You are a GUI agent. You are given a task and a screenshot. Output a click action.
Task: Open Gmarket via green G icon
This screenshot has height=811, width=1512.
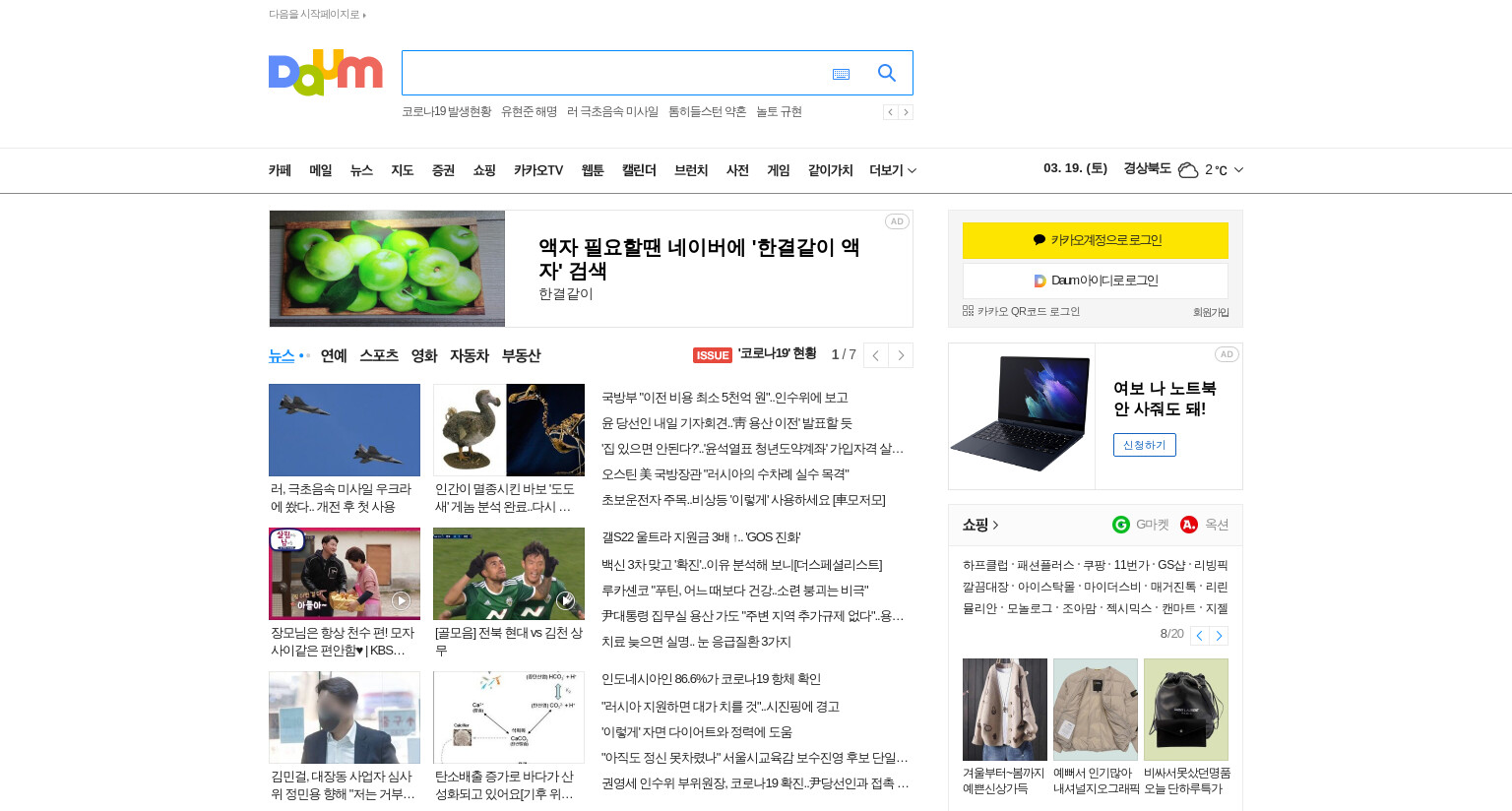(x=1120, y=525)
